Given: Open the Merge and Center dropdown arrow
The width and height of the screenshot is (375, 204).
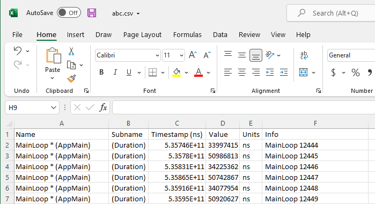Looking at the screenshot, I should click(313, 72).
